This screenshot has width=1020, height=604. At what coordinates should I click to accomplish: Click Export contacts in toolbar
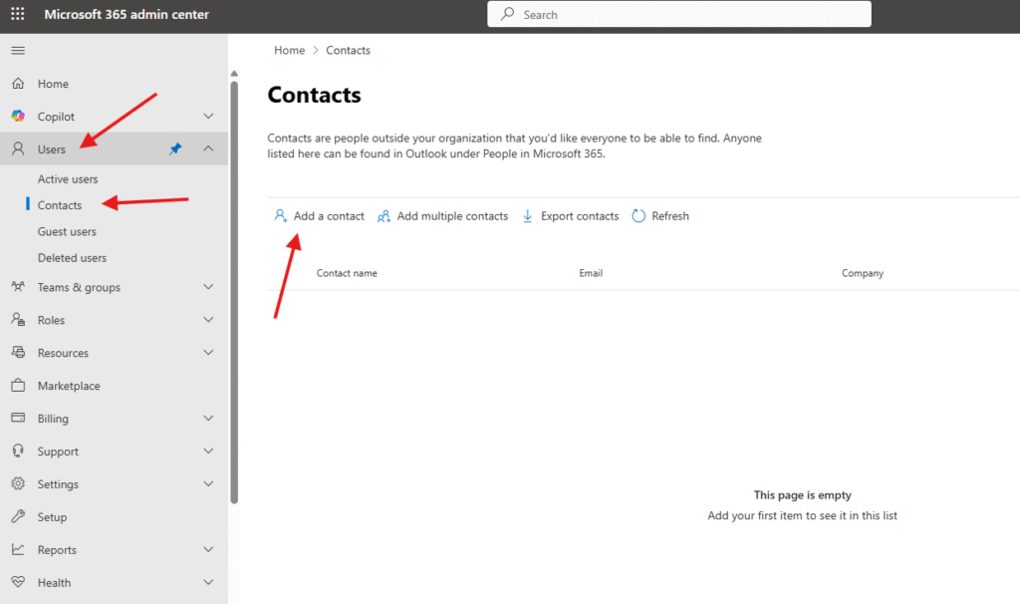[571, 216]
